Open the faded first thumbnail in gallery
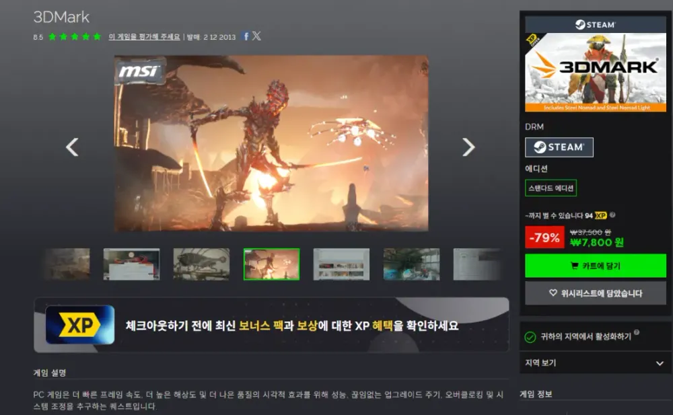Screen dimensions: 673x415 click(67, 264)
